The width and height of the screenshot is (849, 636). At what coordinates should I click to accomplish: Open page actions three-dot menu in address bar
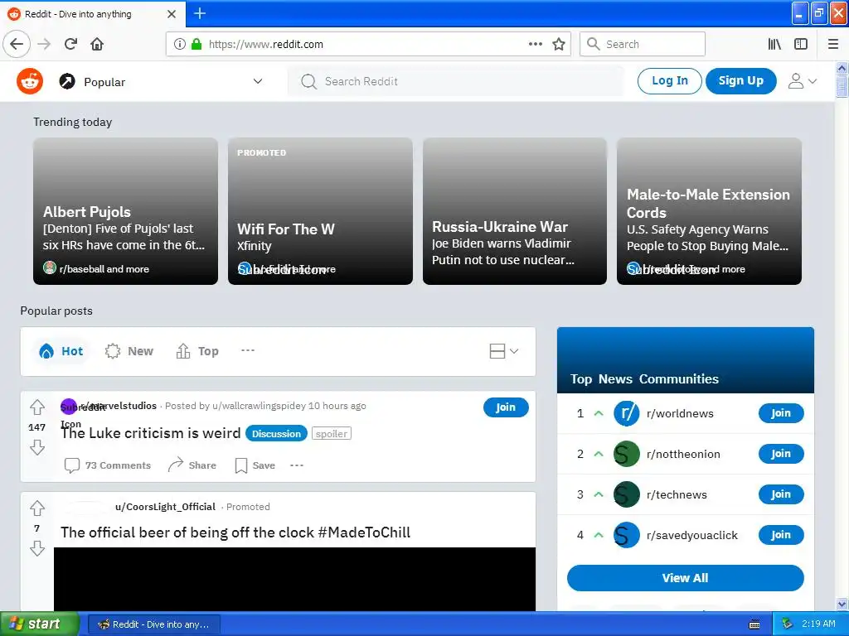(x=535, y=44)
